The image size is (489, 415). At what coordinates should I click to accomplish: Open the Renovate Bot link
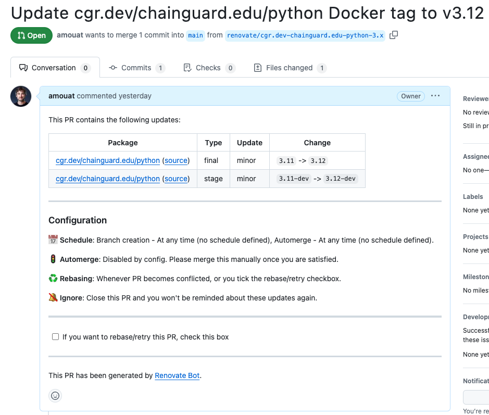click(176, 375)
